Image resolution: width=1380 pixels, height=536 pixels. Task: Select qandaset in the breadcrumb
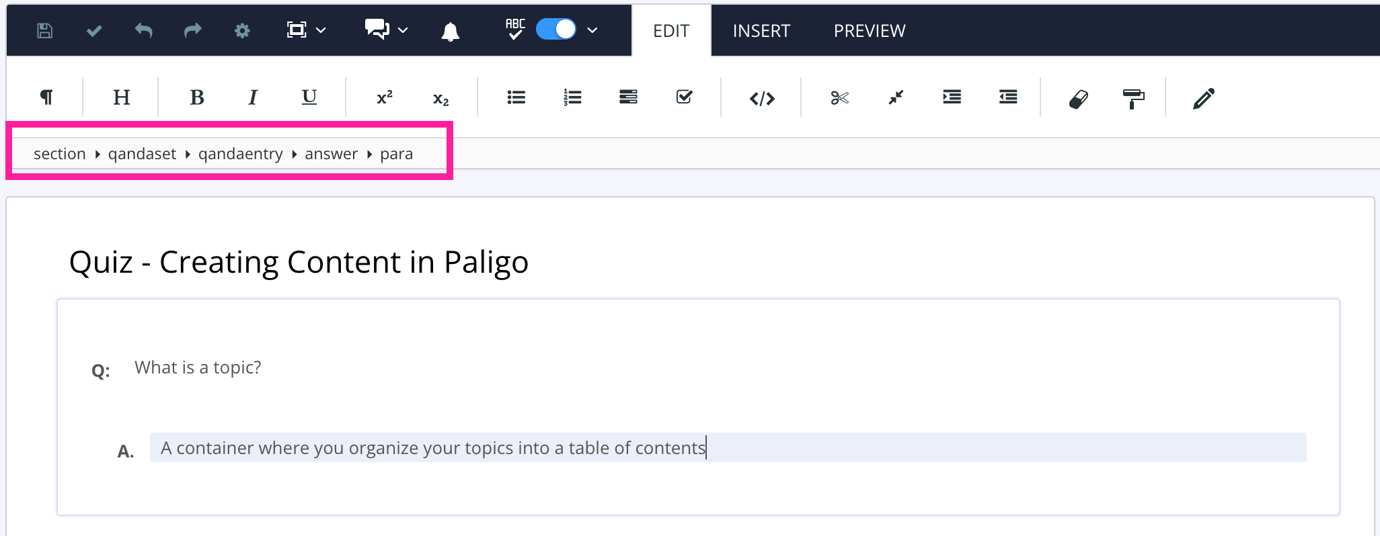pos(142,154)
